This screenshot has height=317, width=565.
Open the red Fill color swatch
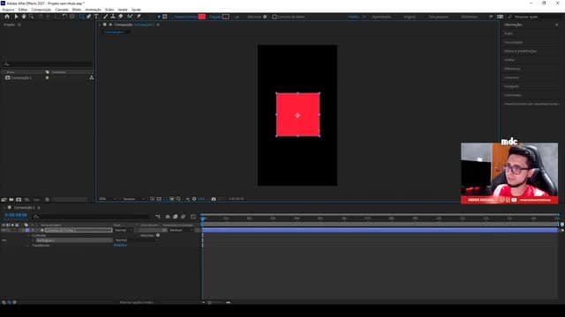(202, 17)
